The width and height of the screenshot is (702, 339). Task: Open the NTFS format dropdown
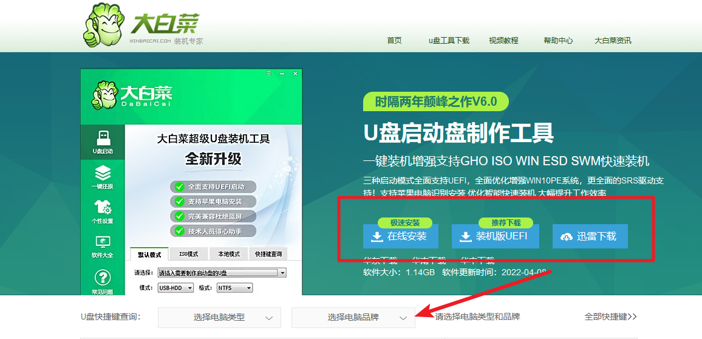point(234,288)
